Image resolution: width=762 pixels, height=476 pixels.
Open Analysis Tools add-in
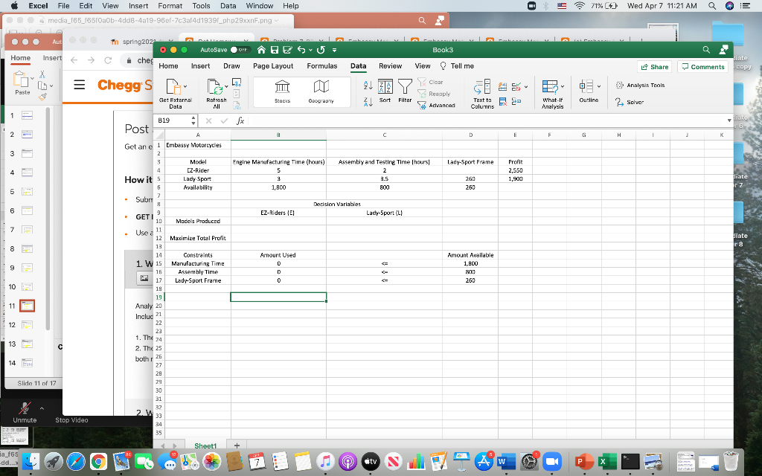click(x=640, y=85)
